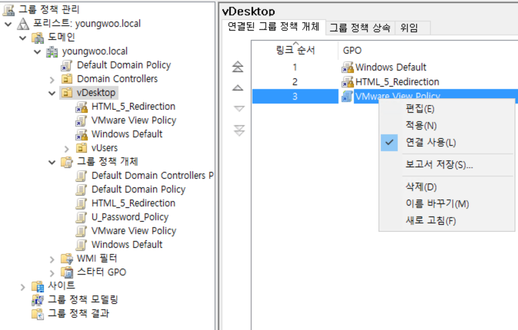Viewport: 518px width, 330px height.
Task: Select VMware View Policy under 그룹 정책 개체
Action: point(134,231)
